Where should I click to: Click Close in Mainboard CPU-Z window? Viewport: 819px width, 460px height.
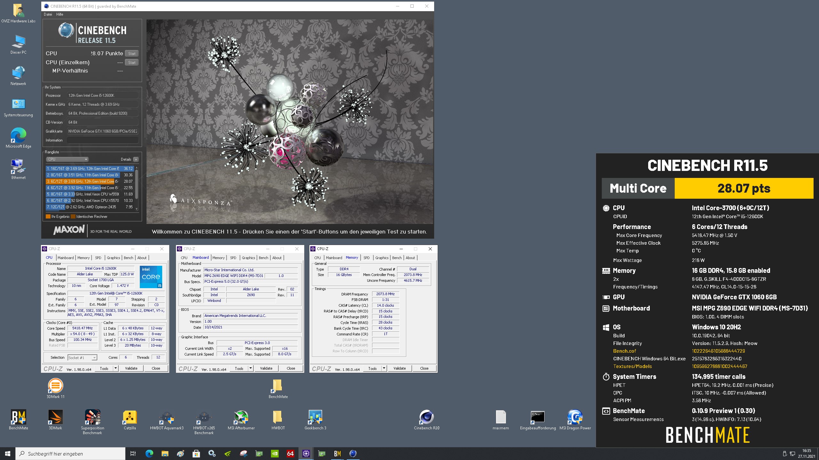[291, 368]
